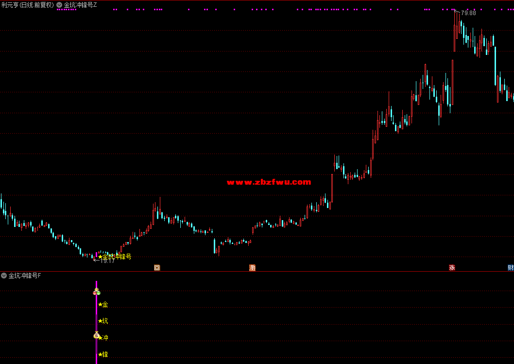Click the money bag signal icon
The height and width of the screenshot is (364, 514).
(96, 335)
